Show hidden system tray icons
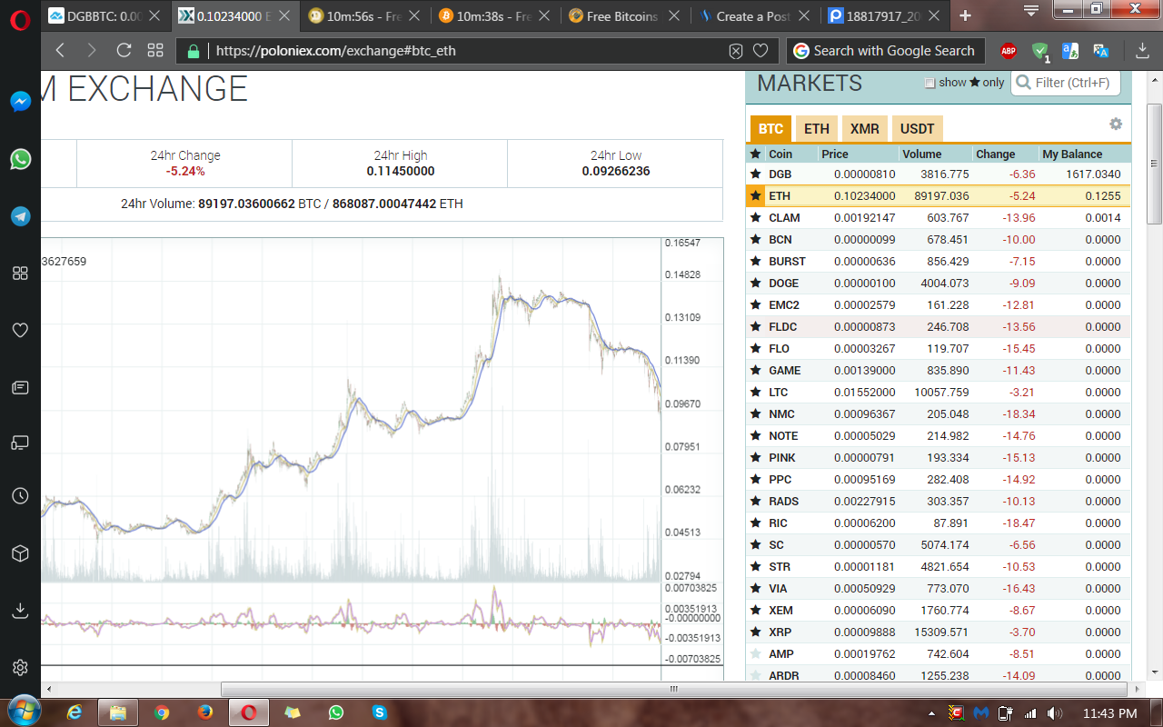 click(x=931, y=713)
